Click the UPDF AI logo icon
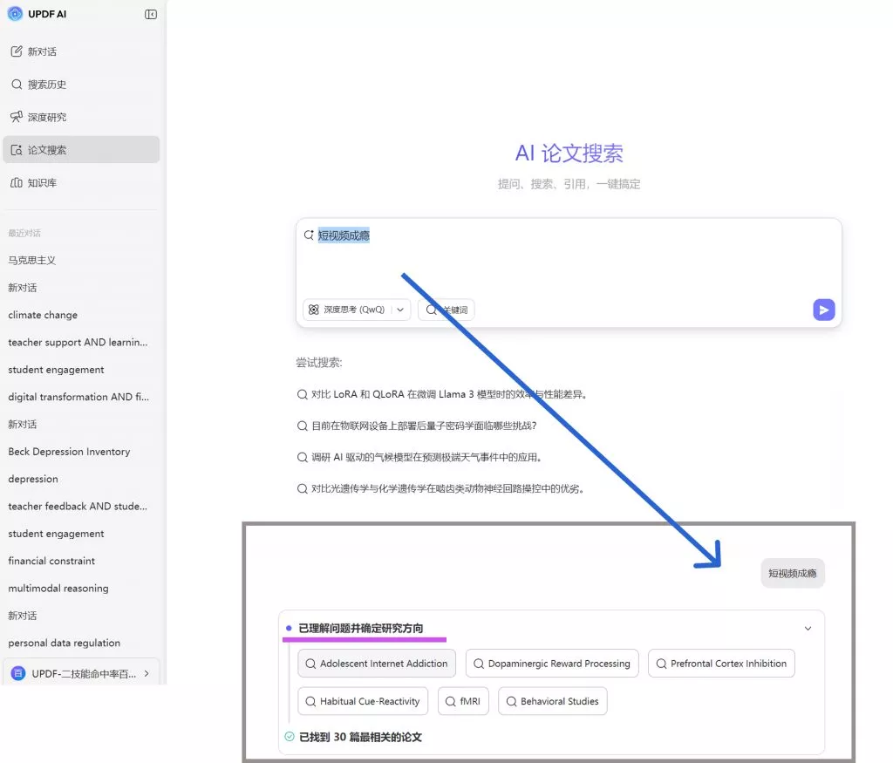The height and width of the screenshot is (763, 893). pyautogui.click(x=15, y=14)
